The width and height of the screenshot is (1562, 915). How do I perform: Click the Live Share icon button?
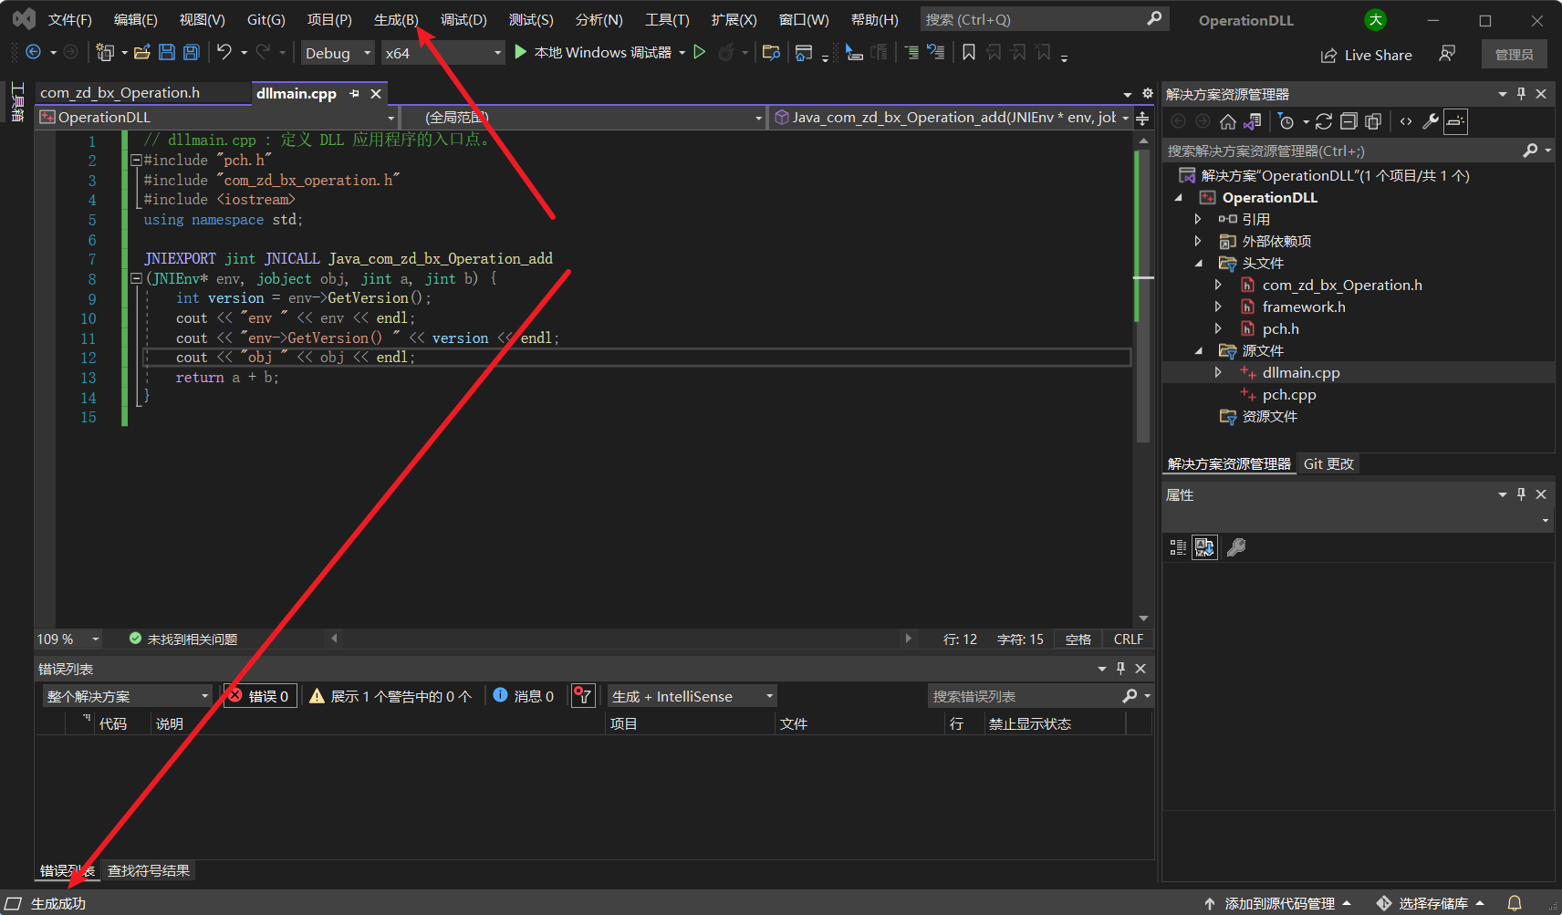pyautogui.click(x=1367, y=55)
